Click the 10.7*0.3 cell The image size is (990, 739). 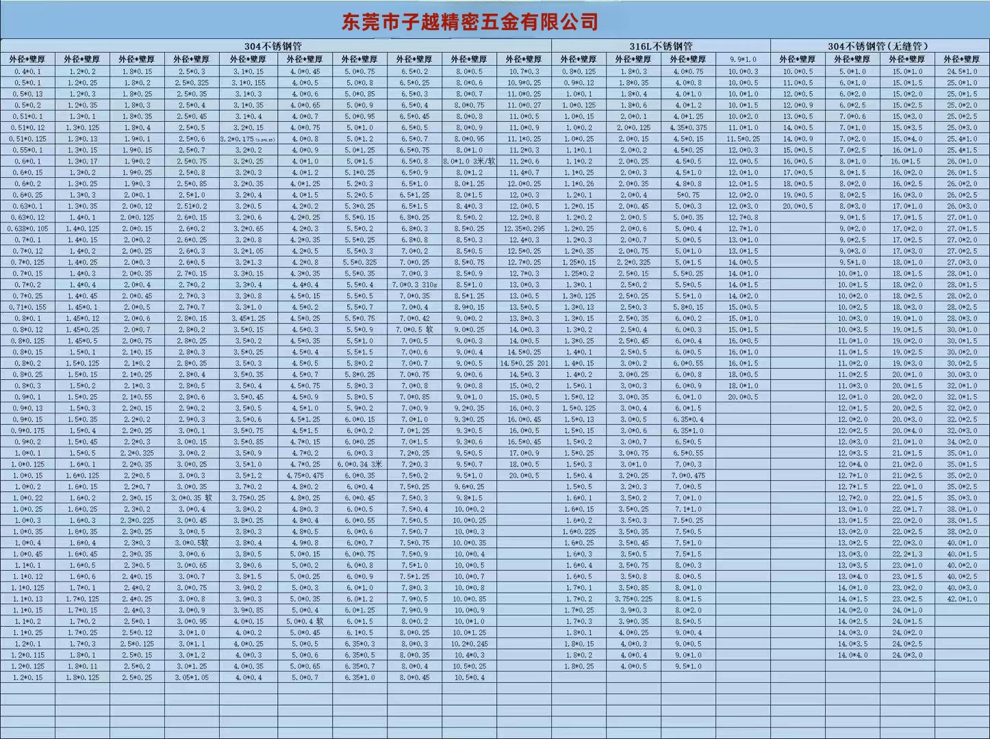tap(524, 71)
